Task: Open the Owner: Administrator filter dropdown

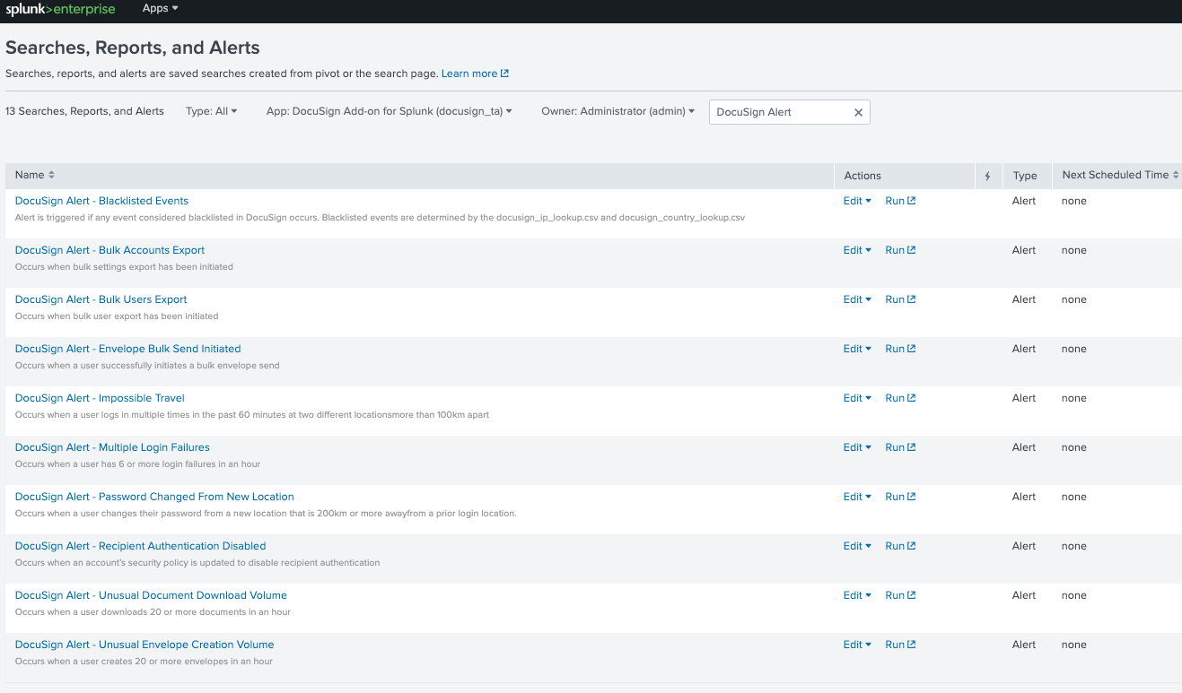Action: [x=617, y=111]
